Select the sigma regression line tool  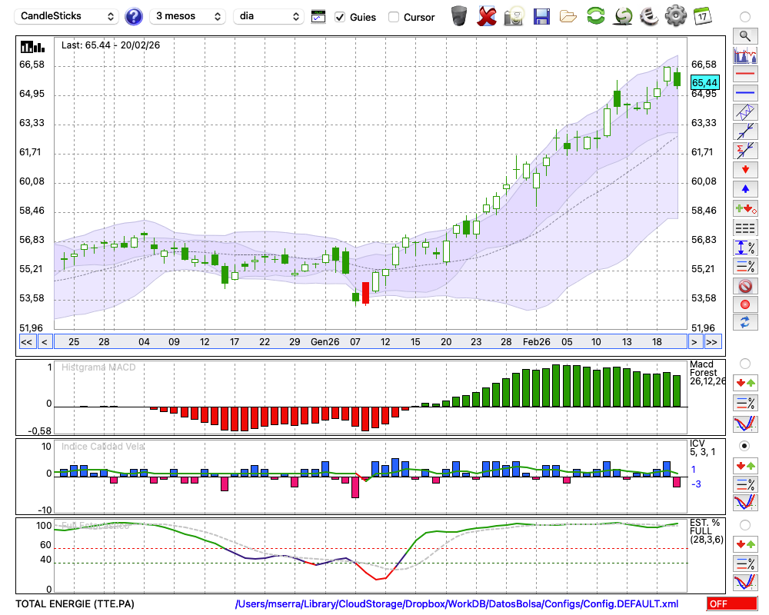[745, 150]
